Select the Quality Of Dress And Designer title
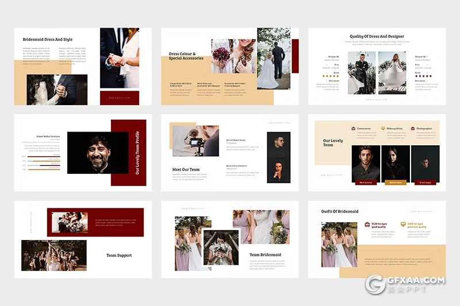460x306 pixels. coord(377,37)
